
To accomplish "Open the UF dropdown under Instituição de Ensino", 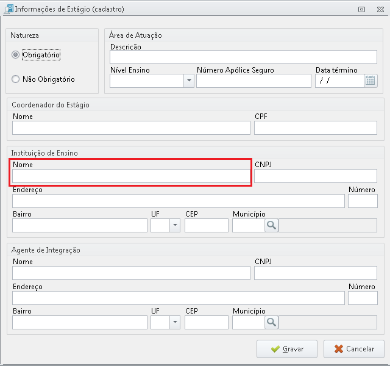I will coord(175,225).
